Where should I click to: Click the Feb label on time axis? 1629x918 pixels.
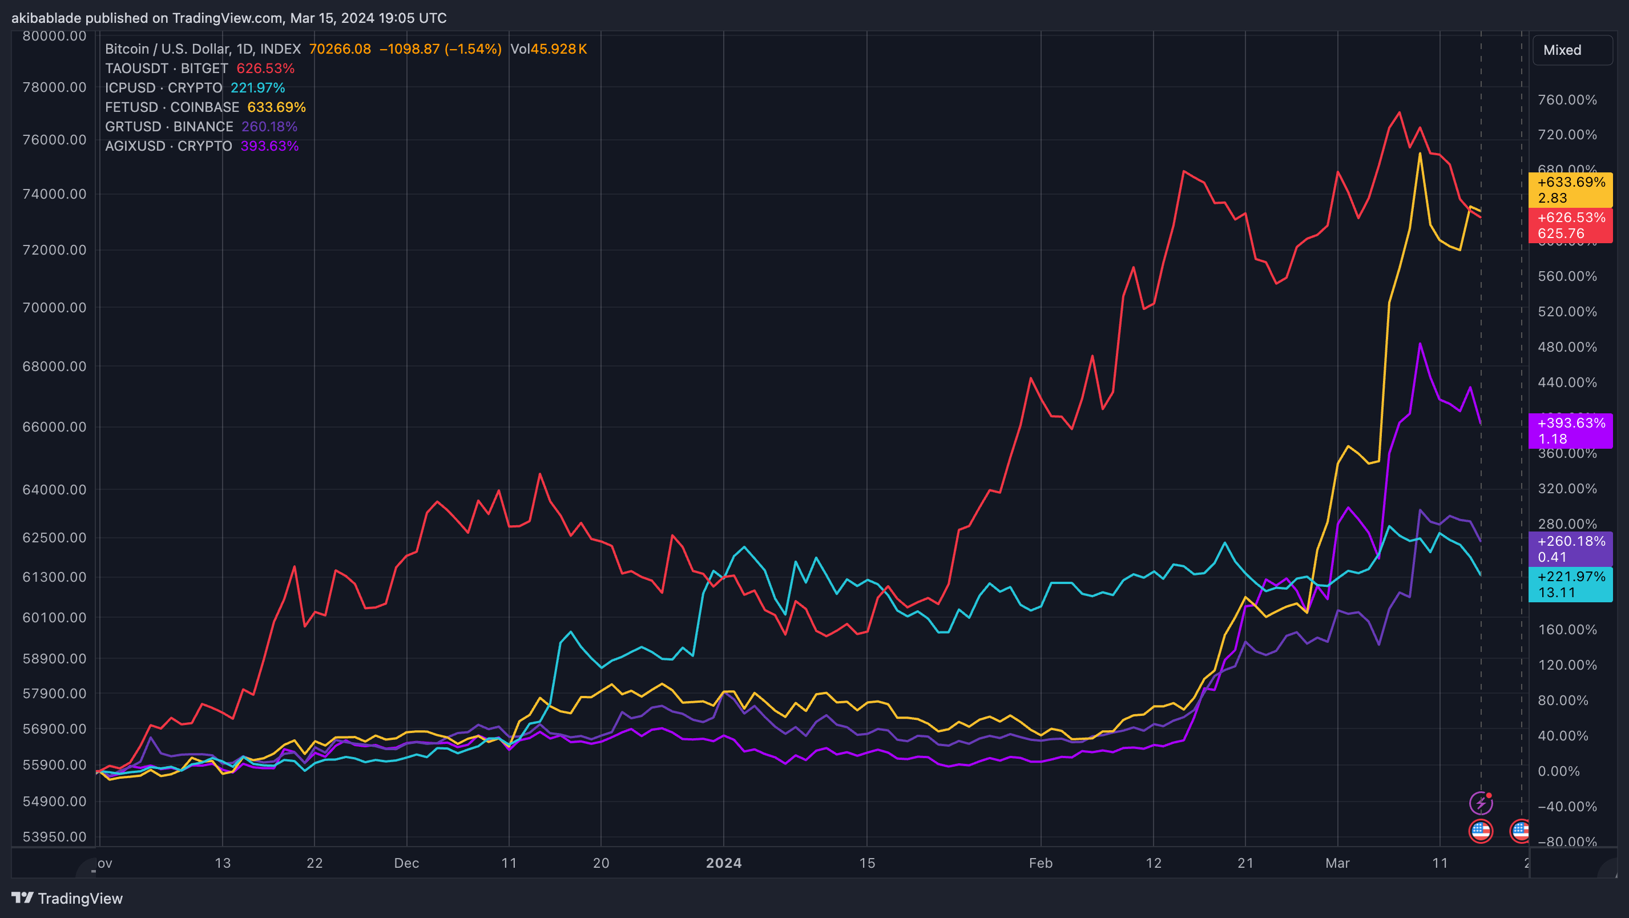tap(1041, 863)
